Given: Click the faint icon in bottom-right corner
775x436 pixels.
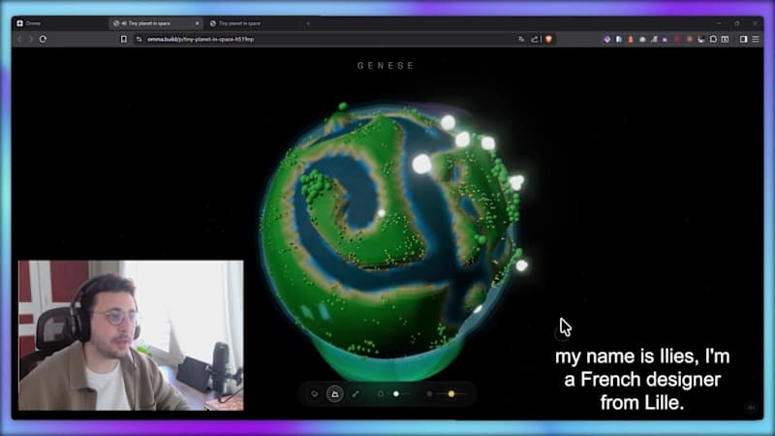Looking at the screenshot, I should click(x=752, y=407).
